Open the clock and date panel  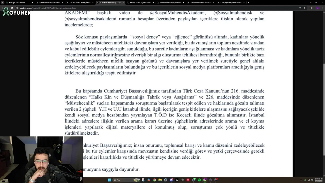pos(319,180)
